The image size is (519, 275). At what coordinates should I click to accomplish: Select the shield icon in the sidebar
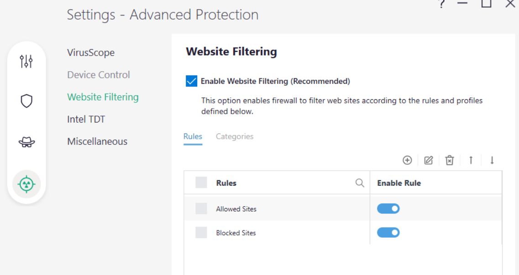pos(26,101)
